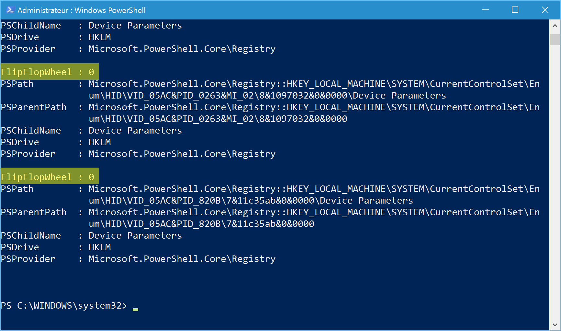Click the blinking cursor after the prompt
Viewport: 561px width, 331px height.
(x=135, y=310)
